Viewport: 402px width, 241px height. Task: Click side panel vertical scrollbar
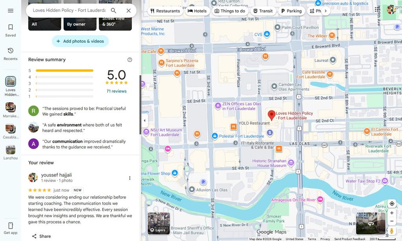(x=140, y=105)
